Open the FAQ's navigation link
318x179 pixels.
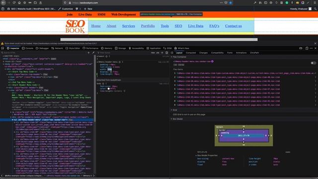coord(214,26)
